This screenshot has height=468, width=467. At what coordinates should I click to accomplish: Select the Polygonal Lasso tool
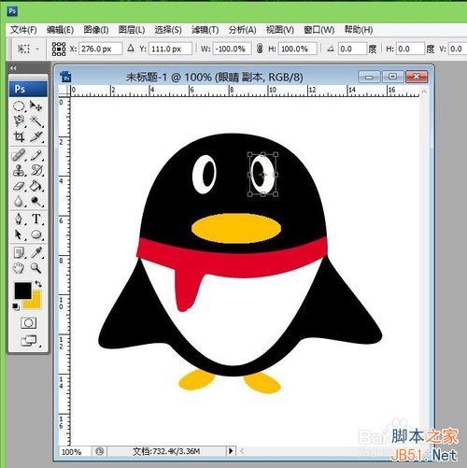click(x=19, y=121)
